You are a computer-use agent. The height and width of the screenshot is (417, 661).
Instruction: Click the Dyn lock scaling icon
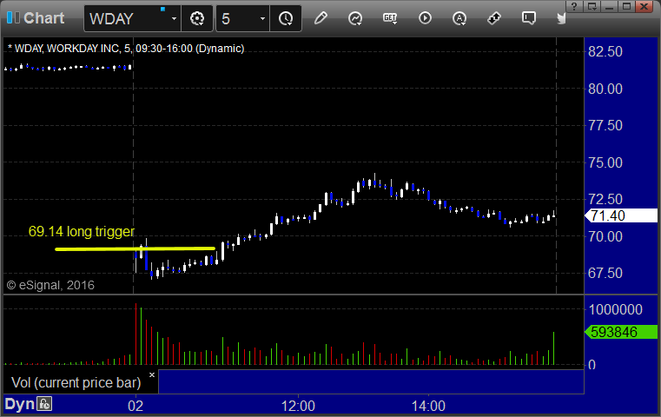[x=44, y=404]
